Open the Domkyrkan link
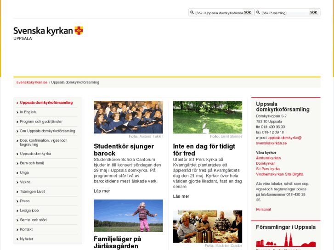The width and height of the screenshot is (334, 250). pos(266,163)
